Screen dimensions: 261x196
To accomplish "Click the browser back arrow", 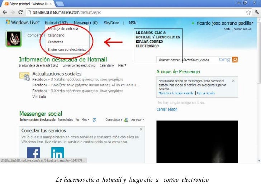I will (5, 12).
